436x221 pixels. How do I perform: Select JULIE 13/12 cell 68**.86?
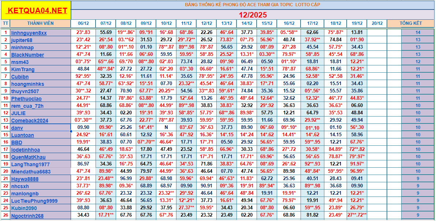pyautogui.click(x=226, y=113)
